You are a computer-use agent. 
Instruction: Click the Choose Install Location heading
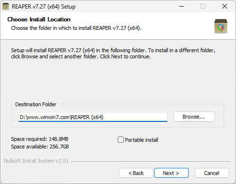coord(39,19)
